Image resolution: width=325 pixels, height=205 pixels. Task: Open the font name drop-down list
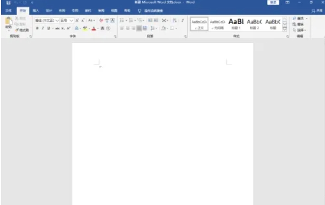(57, 21)
